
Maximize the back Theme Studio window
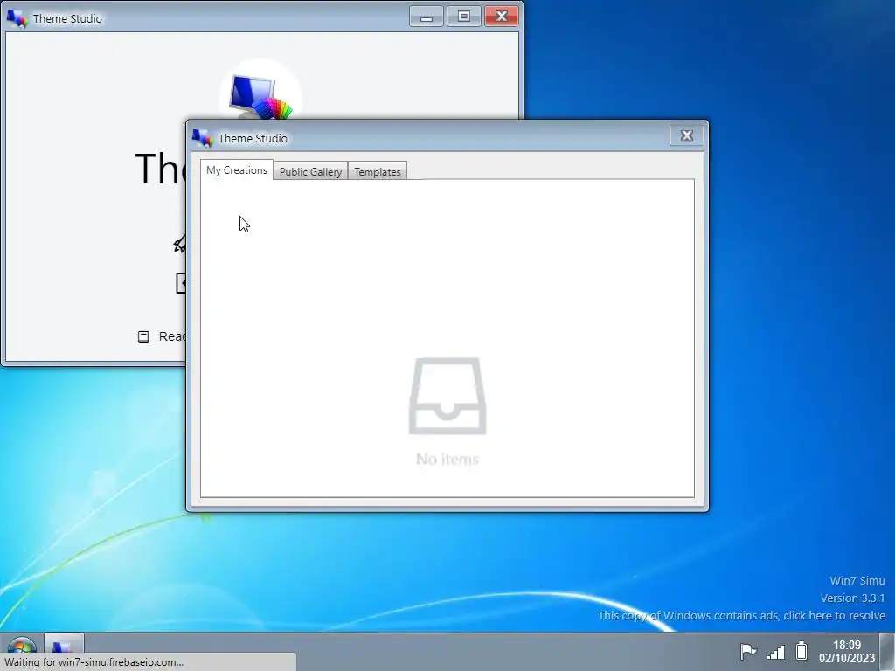(x=463, y=17)
